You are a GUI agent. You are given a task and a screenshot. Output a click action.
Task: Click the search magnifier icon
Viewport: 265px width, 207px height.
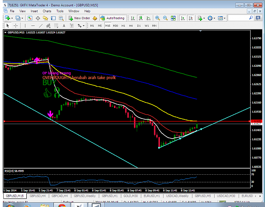pyautogui.click(x=251, y=17)
